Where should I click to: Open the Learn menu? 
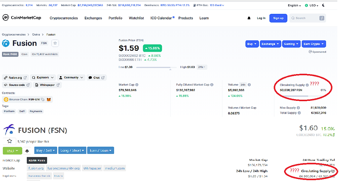pyautogui.click(x=204, y=18)
